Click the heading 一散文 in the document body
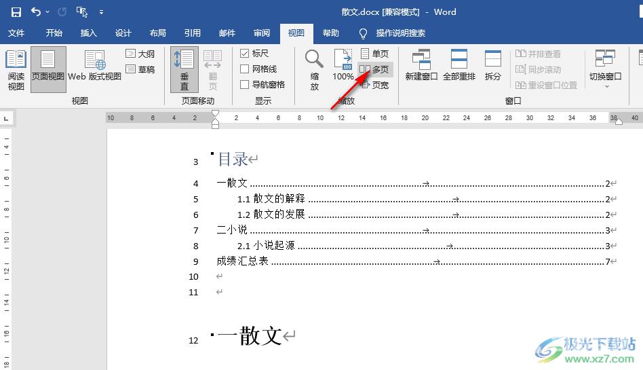The height and width of the screenshot is (370, 643). (250, 336)
